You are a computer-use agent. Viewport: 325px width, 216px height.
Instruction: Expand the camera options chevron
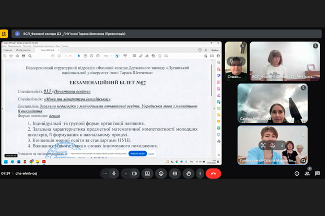coord(126,174)
